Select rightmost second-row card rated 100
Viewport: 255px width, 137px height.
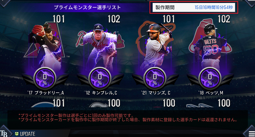(x=210, y=103)
